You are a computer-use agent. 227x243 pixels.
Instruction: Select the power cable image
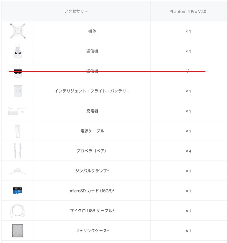[x=18, y=131]
